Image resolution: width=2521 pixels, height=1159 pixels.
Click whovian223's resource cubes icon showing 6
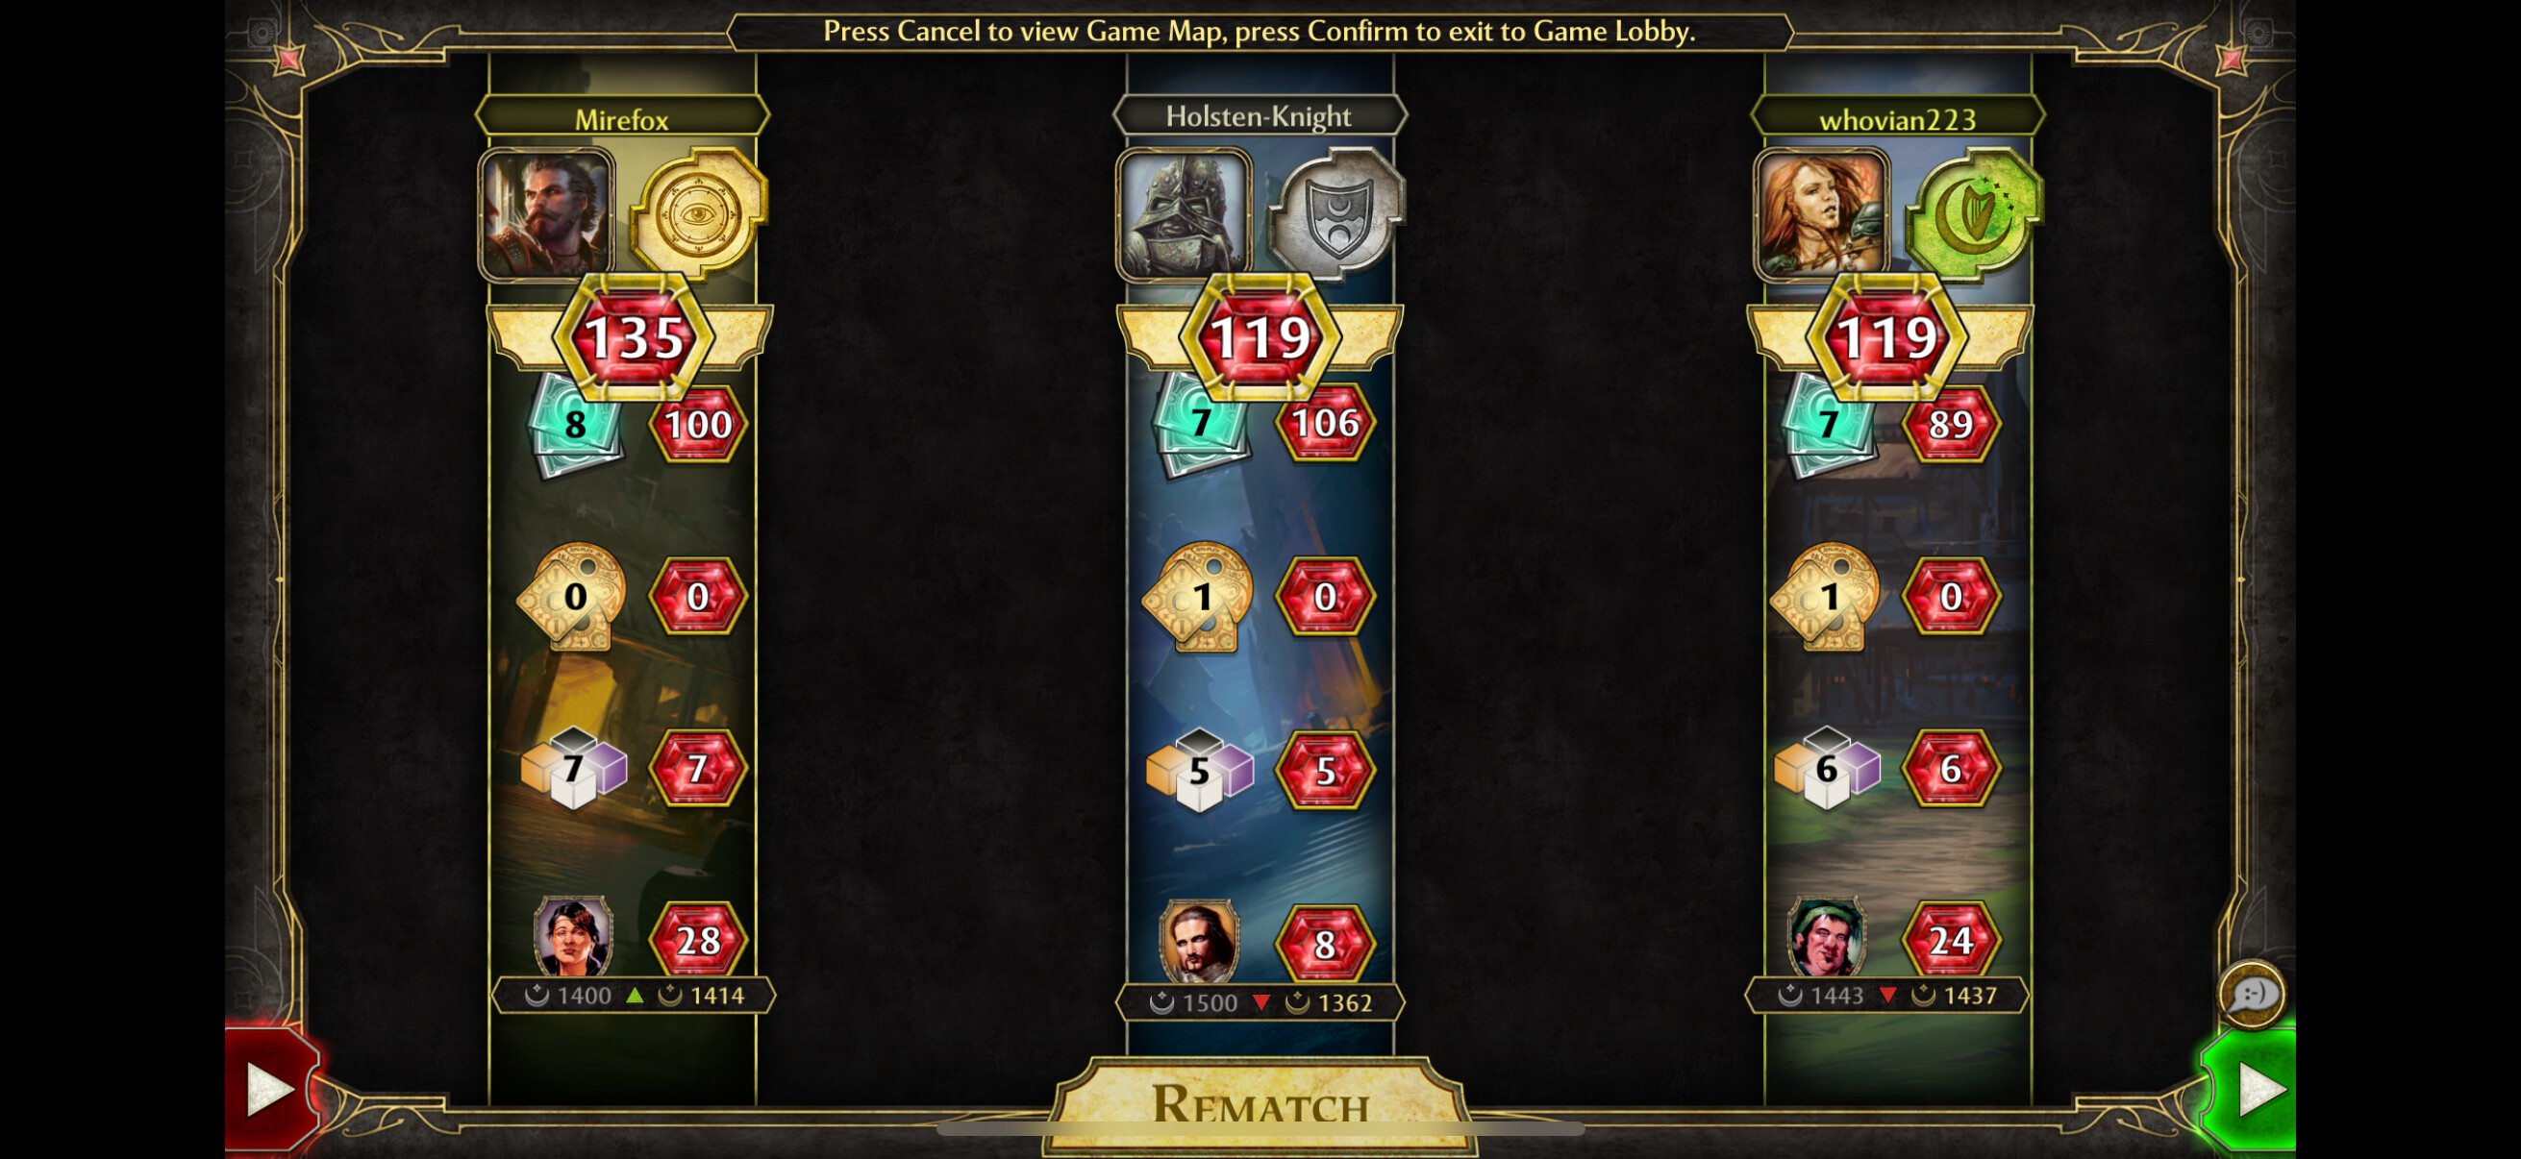click(x=1827, y=769)
